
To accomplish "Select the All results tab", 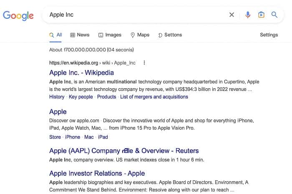I will point(56,35).
